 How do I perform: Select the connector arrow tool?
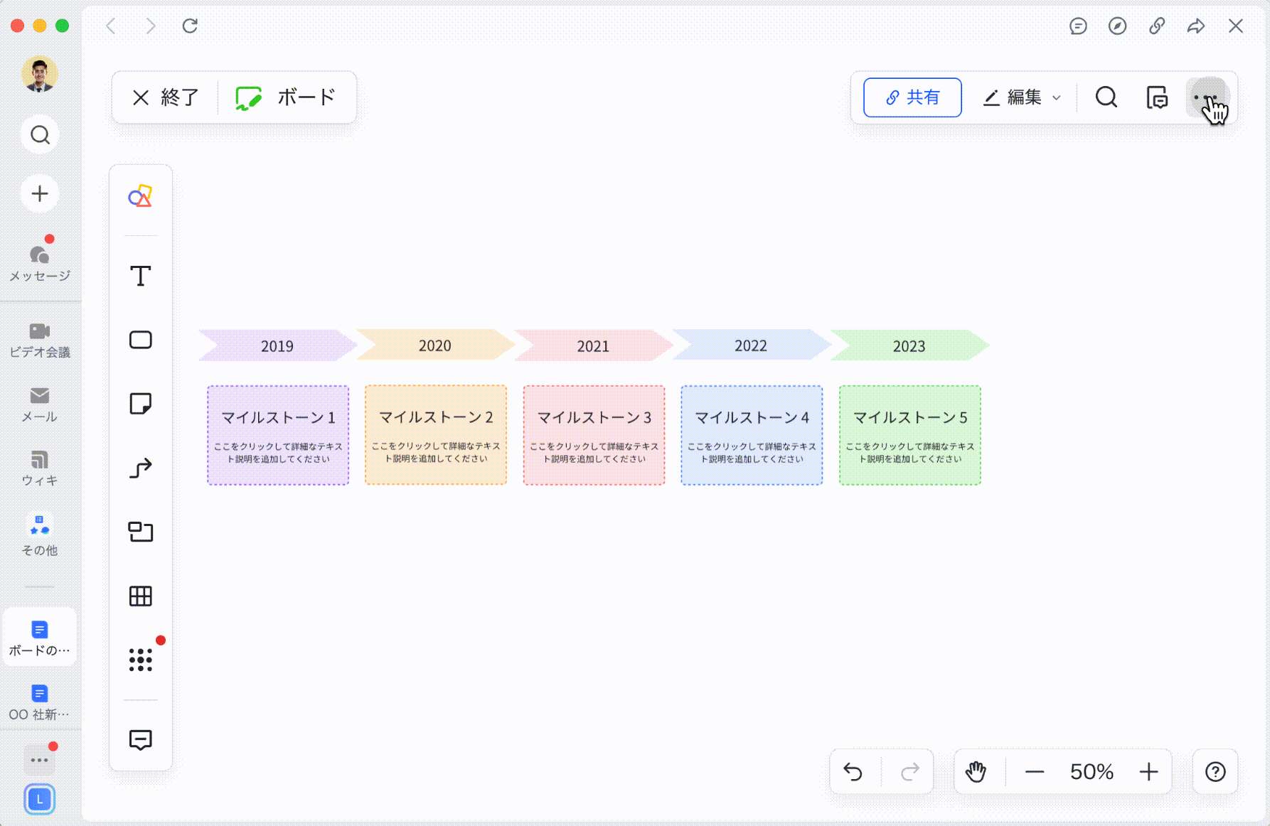pos(140,468)
